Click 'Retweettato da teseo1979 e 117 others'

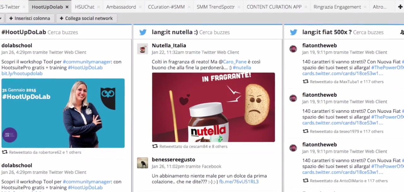347,131
